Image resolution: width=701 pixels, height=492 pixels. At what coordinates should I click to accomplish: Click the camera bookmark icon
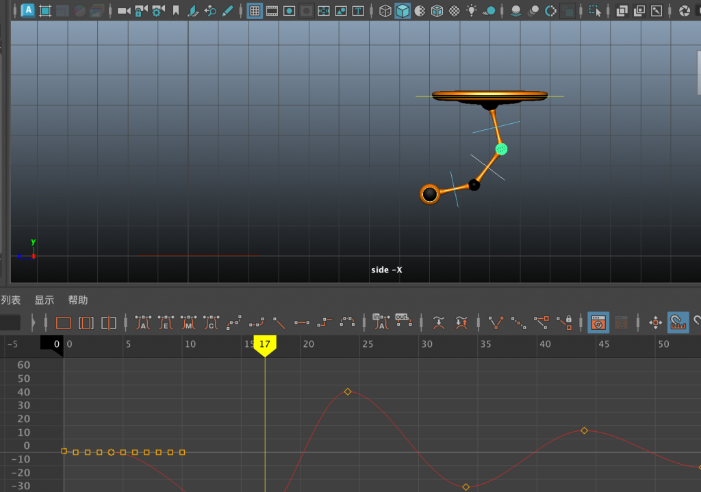click(x=177, y=11)
